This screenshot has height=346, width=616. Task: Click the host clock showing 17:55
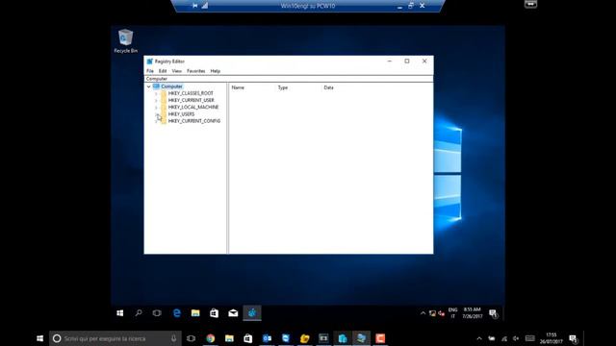pyautogui.click(x=552, y=338)
